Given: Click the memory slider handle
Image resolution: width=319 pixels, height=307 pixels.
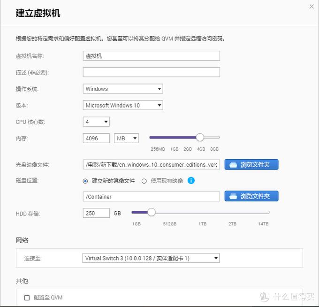Looking at the screenshot, I should coord(200,138).
